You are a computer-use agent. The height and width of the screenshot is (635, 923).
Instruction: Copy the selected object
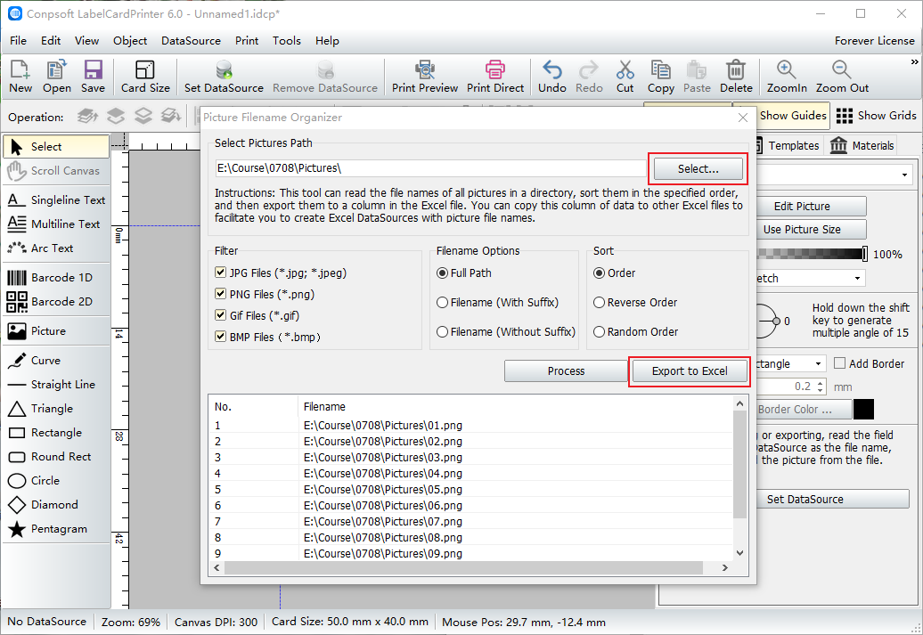tap(660, 77)
